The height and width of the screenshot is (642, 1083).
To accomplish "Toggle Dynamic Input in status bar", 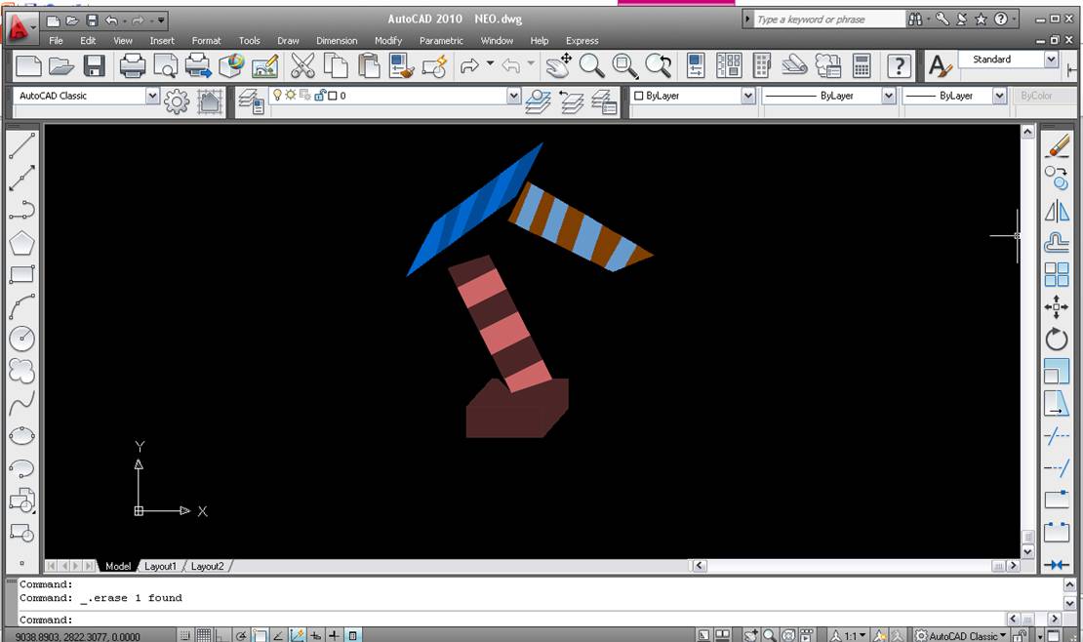I will (x=316, y=635).
